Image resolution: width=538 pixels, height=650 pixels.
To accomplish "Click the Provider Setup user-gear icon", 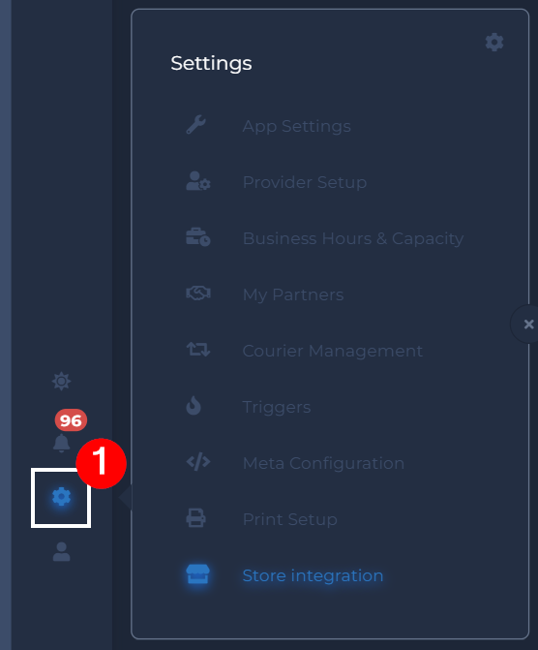I will (x=198, y=181).
